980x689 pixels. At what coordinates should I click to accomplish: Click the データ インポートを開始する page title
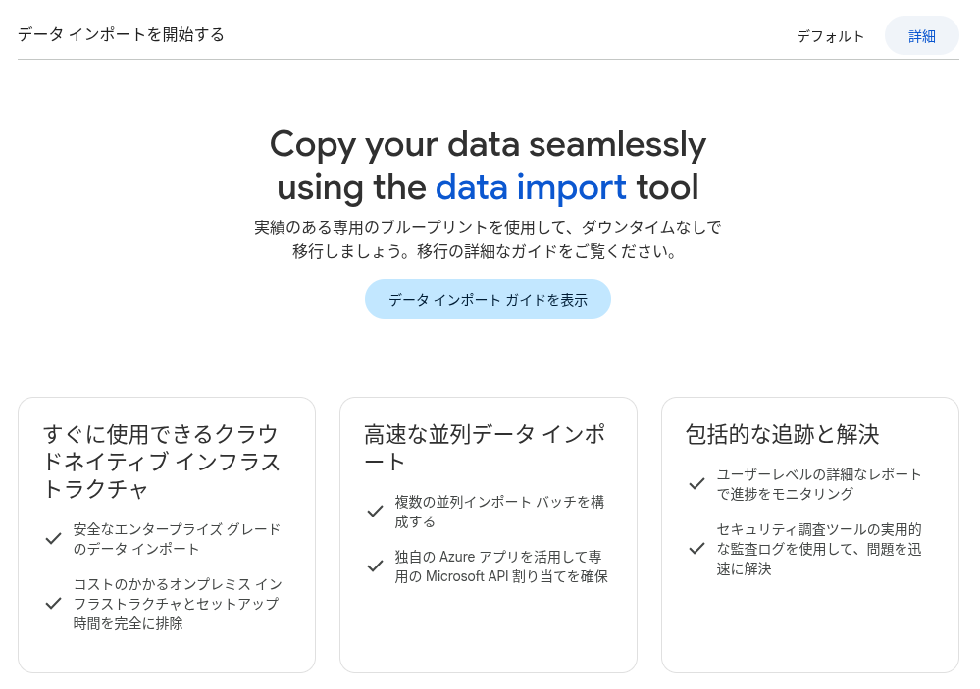pyautogui.click(x=121, y=35)
